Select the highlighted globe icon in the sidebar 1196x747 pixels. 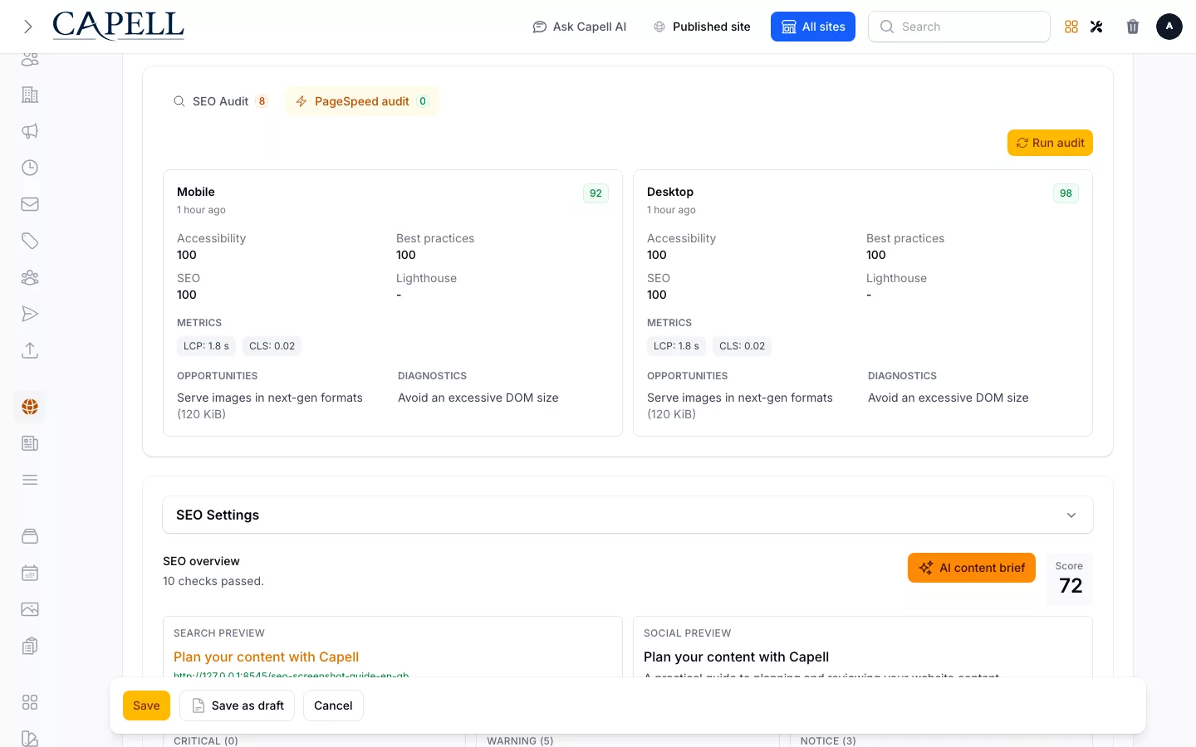point(30,407)
